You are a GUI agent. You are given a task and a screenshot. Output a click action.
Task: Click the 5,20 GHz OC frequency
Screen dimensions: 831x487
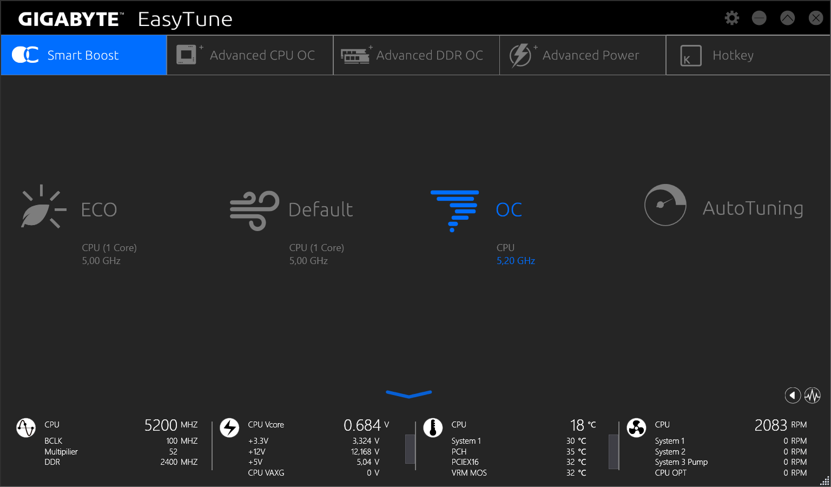coord(516,261)
